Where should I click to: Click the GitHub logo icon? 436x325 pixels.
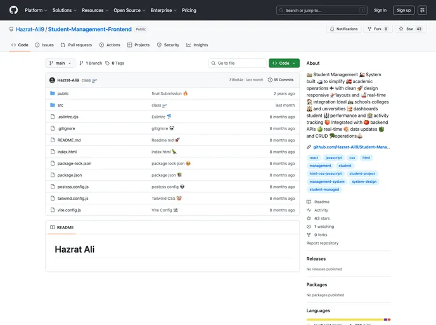(x=13, y=10)
